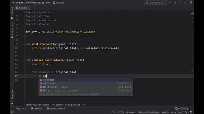
Task: Click the Next Tip link
Action: pyautogui.click(x=95, y=94)
